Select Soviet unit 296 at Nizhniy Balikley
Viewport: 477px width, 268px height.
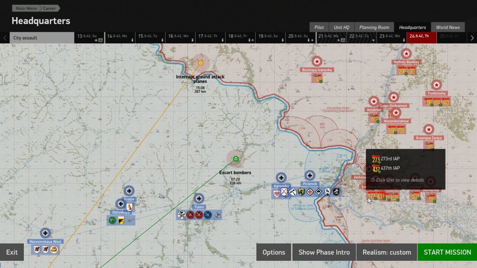click(403, 71)
